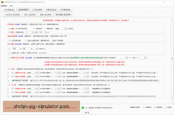Select the '水位区间' 监控参数 sub-tab
The image size is (174, 115).
12,15
